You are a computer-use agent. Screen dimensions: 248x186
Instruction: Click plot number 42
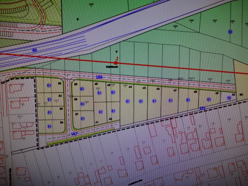click(x=110, y=119)
